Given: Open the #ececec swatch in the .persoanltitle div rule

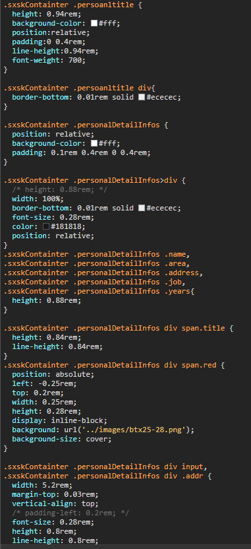Looking at the screenshot, I should point(142,98).
